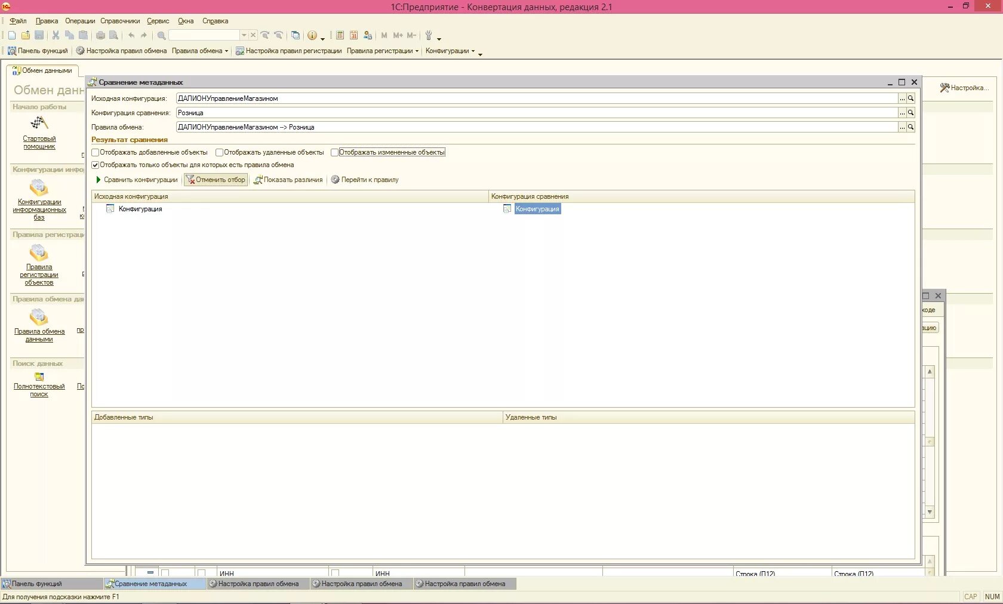Open the Справка menu
Viewport: 1003px width, 604px height.
215,21
